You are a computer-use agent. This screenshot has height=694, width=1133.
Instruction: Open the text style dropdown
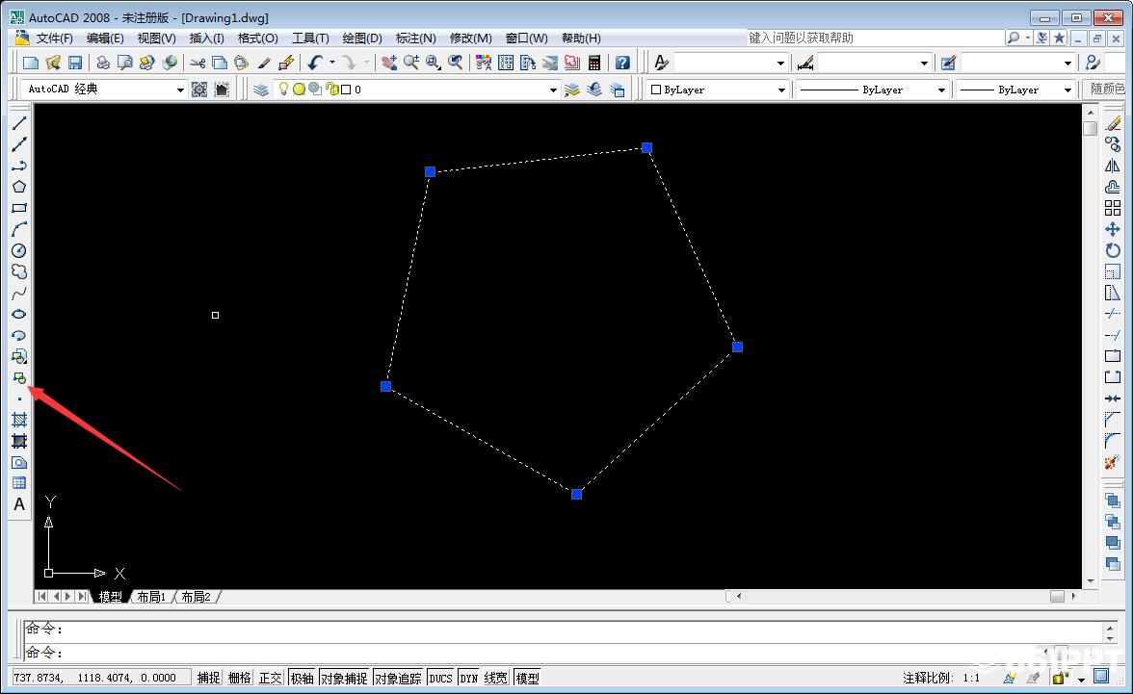coord(780,63)
